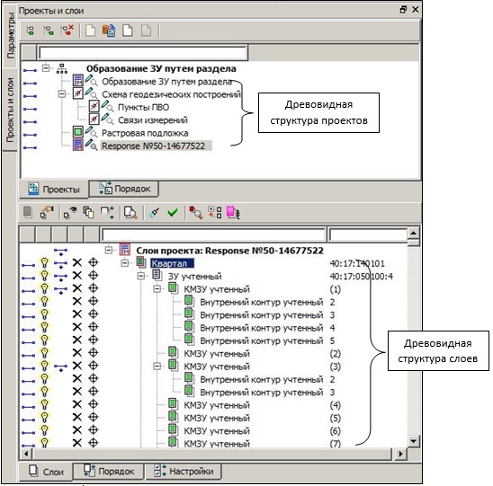Click the layer name filter input field

point(213,234)
